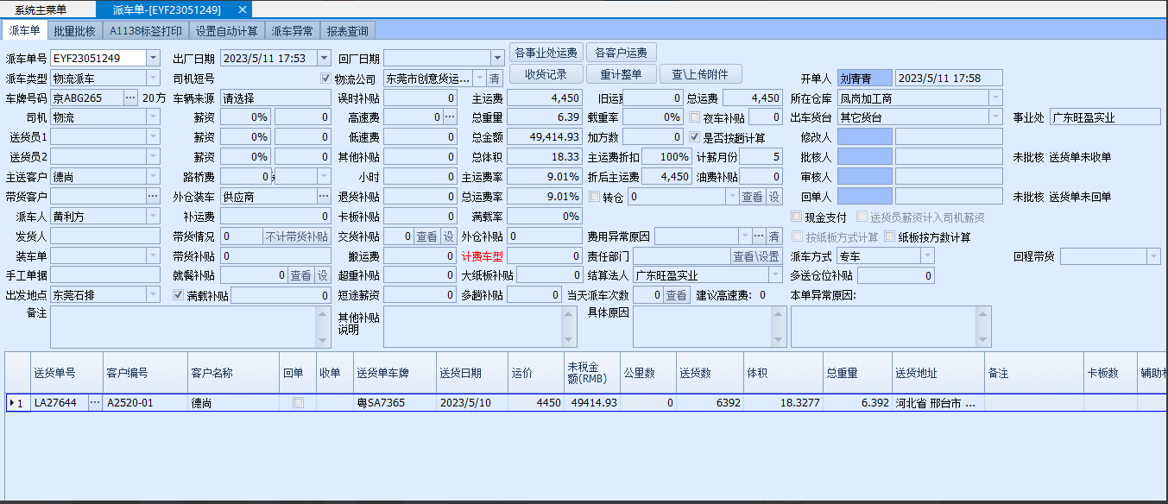Click the 各客户运费 button
Screen dimensions: 1168x504
click(x=622, y=53)
